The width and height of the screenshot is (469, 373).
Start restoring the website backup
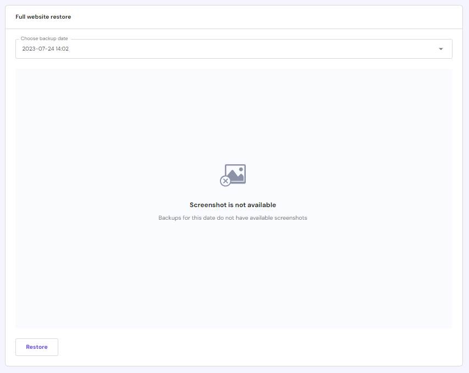click(x=36, y=347)
